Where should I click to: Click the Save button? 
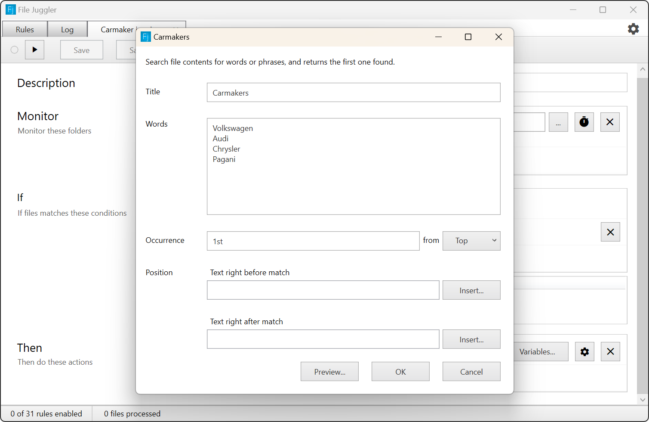click(x=82, y=50)
